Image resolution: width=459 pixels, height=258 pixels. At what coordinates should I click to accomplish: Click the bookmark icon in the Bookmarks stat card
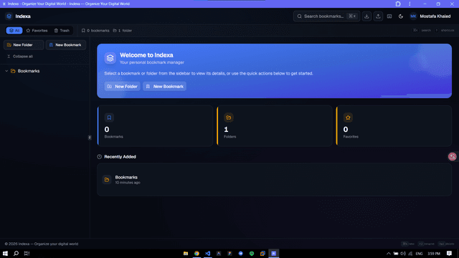(109, 118)
